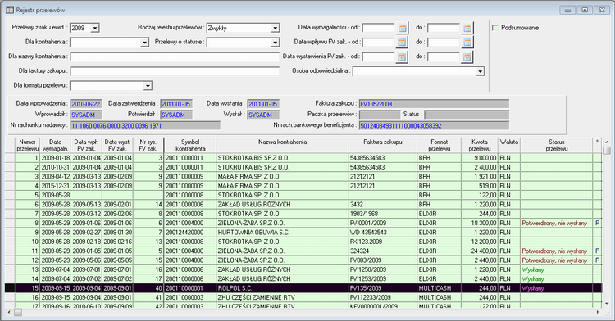Sort by Status przelewu column header
615x321 pixels.
tap(556, 145)
